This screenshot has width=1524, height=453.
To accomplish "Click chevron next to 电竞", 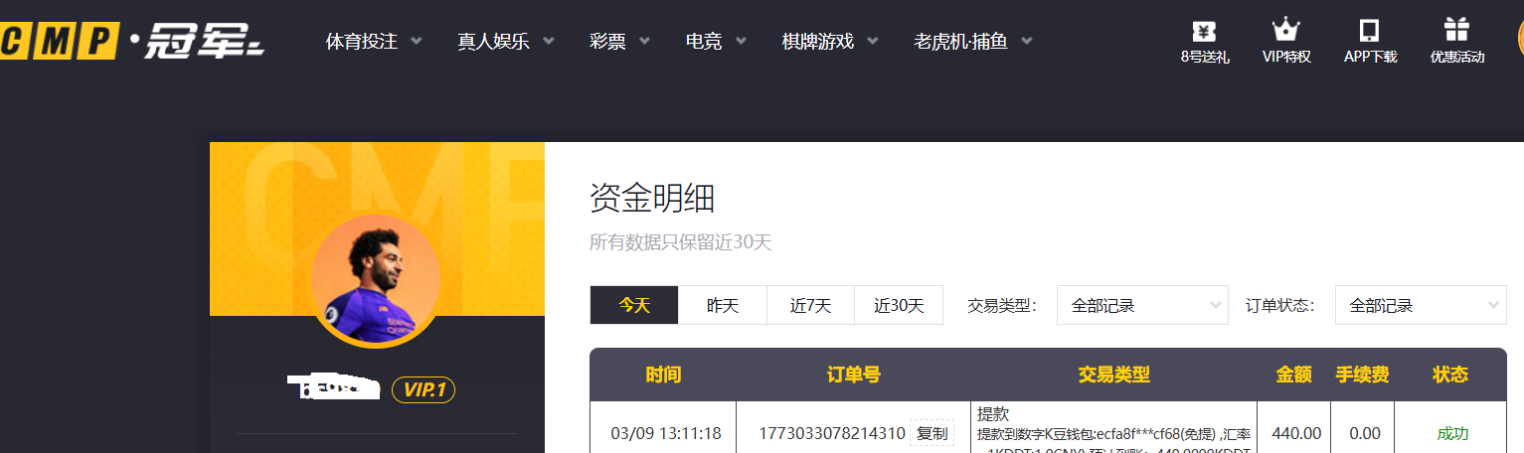I will (x=741, y=42).
